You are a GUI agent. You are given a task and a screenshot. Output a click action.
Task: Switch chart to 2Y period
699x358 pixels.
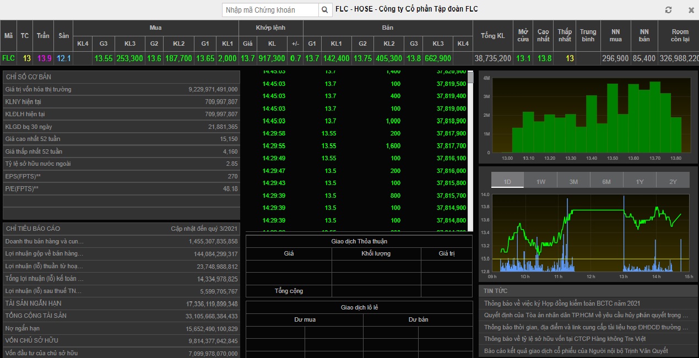(673, 181)
